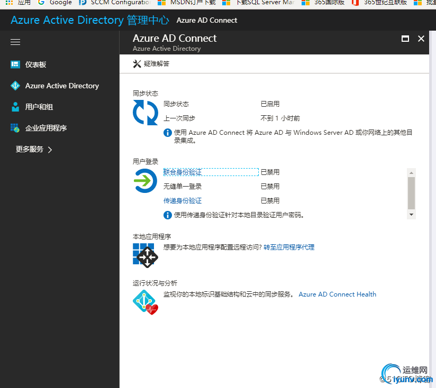Open the 联合身份验证 link
Viewport: 436px width, 388px height.
[x=183, y=172]
